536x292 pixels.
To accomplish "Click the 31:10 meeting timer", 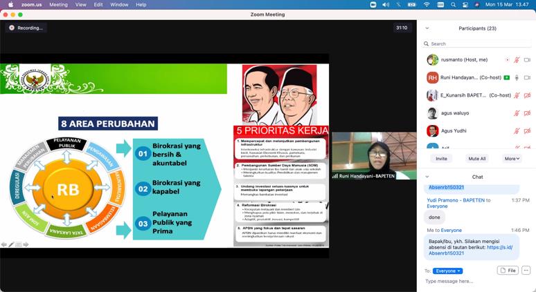I will 402,28.
